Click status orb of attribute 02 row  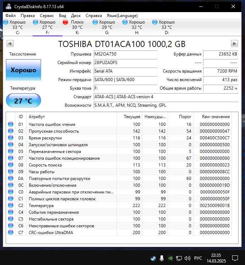coord(11,131)
